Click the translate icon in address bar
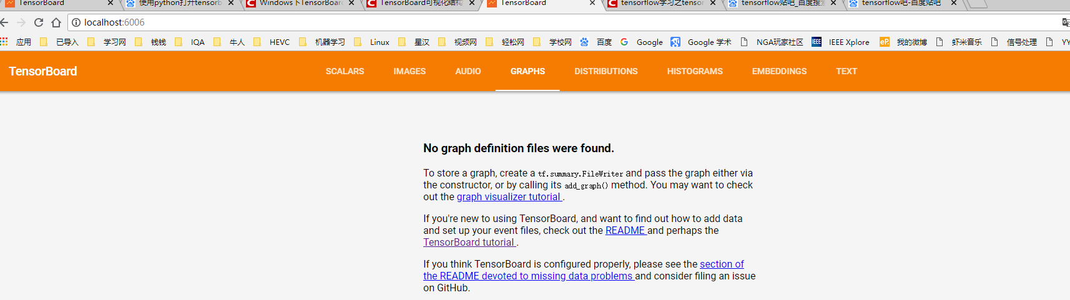 pos(1066,22)
